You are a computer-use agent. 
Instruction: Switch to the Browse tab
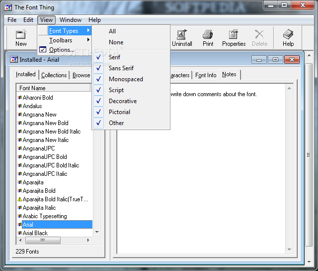81,75
